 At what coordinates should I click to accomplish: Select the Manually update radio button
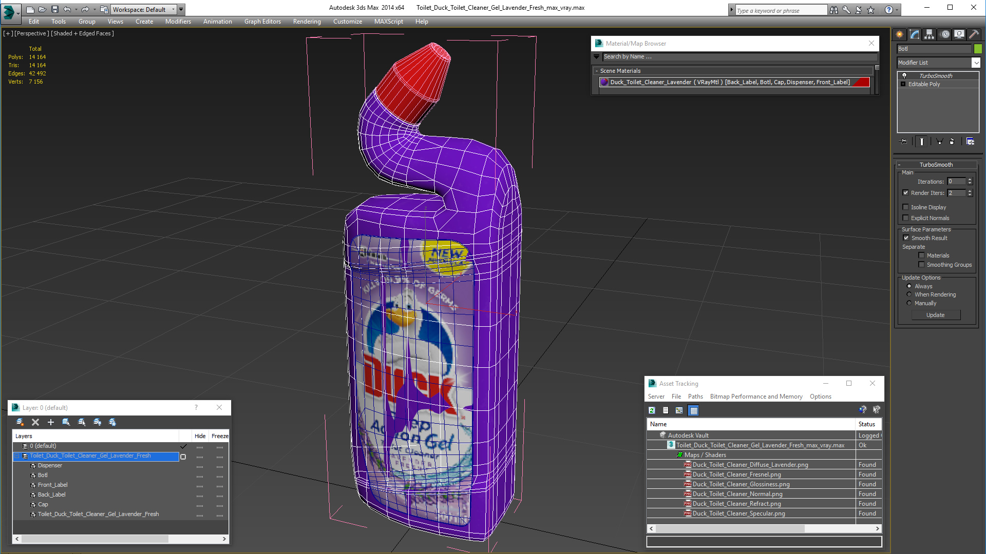tap(909, 303)
